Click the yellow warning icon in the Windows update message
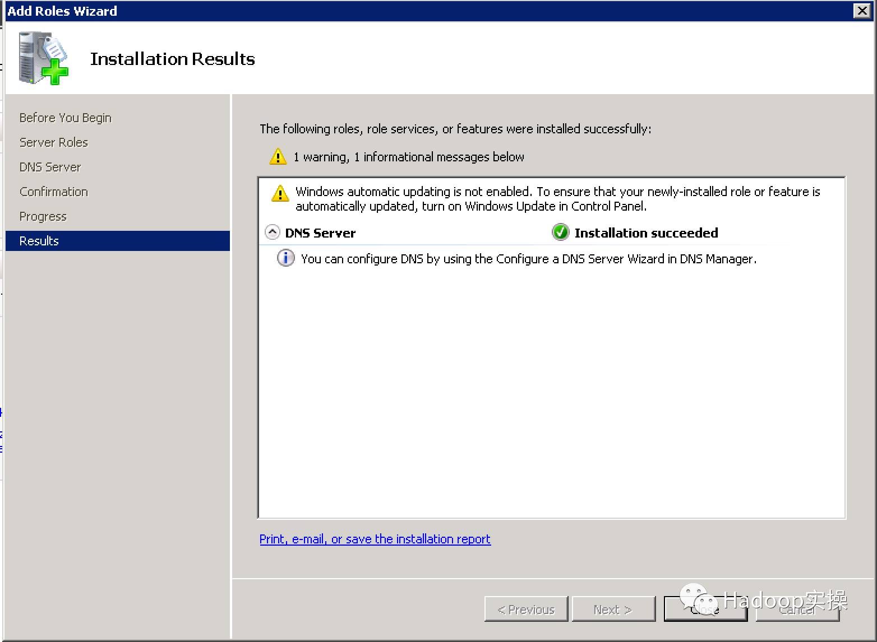The width and height of the screenshot is (877, 642). point(280,194)
